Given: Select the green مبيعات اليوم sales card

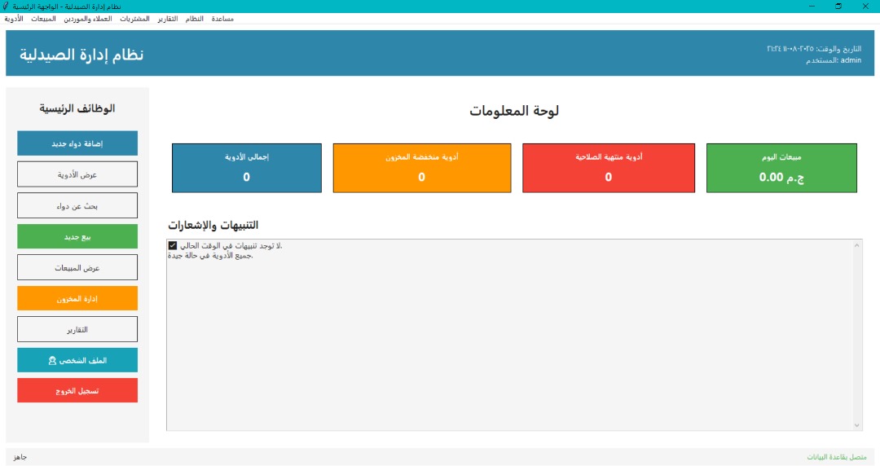Looking at the screenshot, I should [x=781, y=168].
